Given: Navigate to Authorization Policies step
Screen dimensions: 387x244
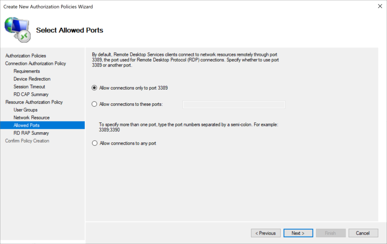Looking at the screenshot, I should tap(25, 56).
